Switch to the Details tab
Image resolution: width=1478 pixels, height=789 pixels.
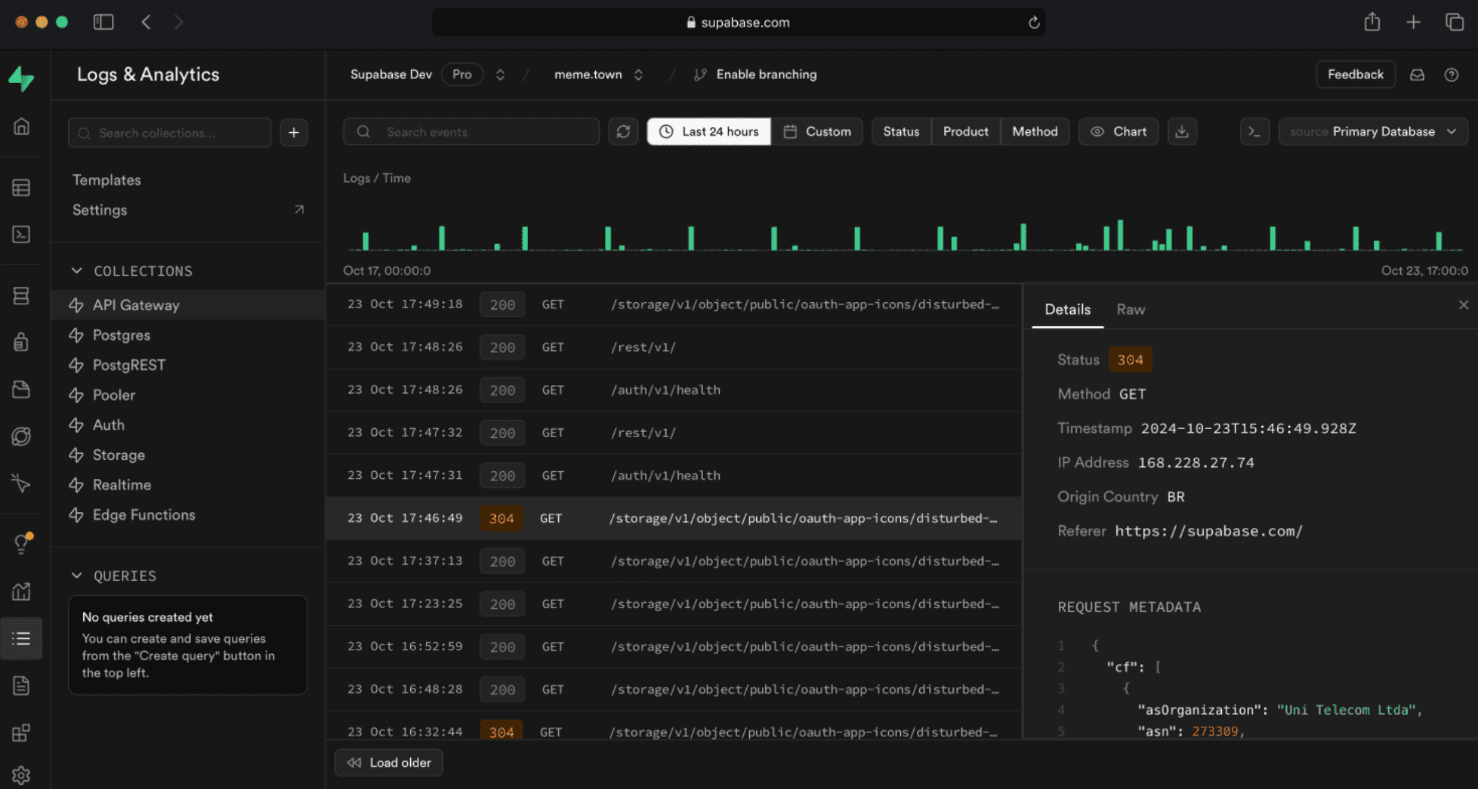point(1067,309)
